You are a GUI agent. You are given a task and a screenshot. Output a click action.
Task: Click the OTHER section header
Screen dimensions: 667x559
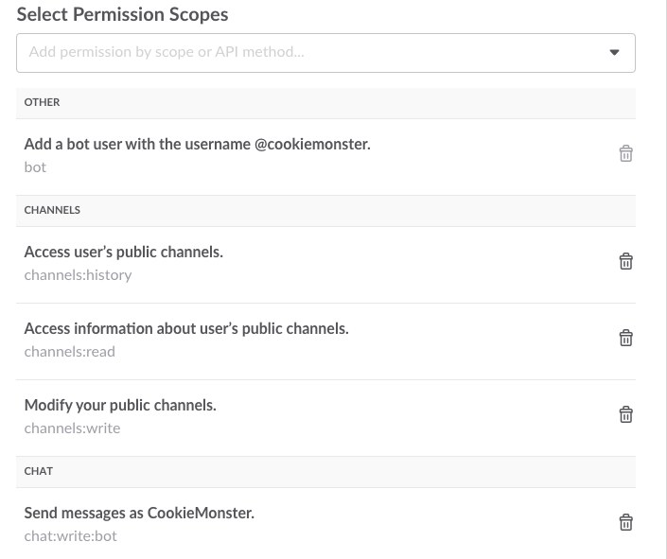pos(325,103)
